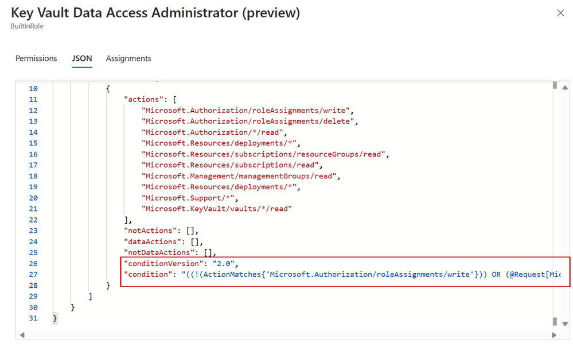This screenshot has height=356, width=573.
Task: Click the roleAssignments/write action string
Action: pyautogui.click(x=245, y=110)
